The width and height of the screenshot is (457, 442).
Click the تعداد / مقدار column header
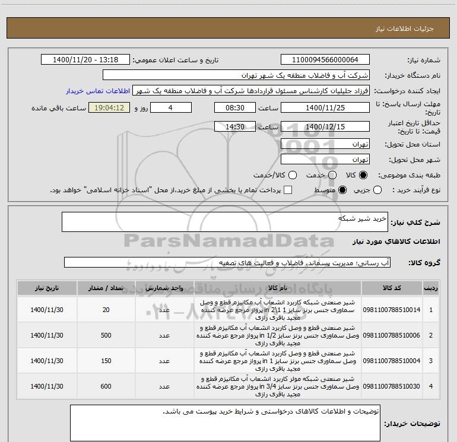pos(106,288)
